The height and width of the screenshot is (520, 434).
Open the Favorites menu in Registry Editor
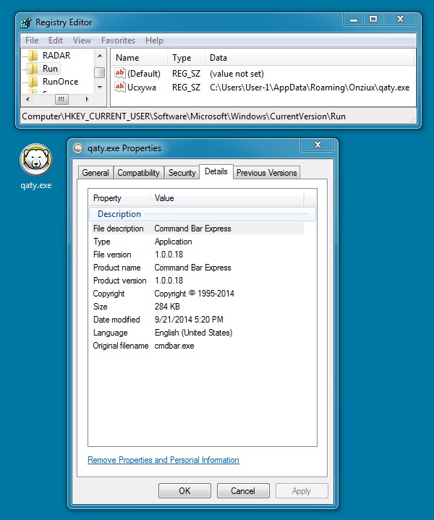pos(118,41)
